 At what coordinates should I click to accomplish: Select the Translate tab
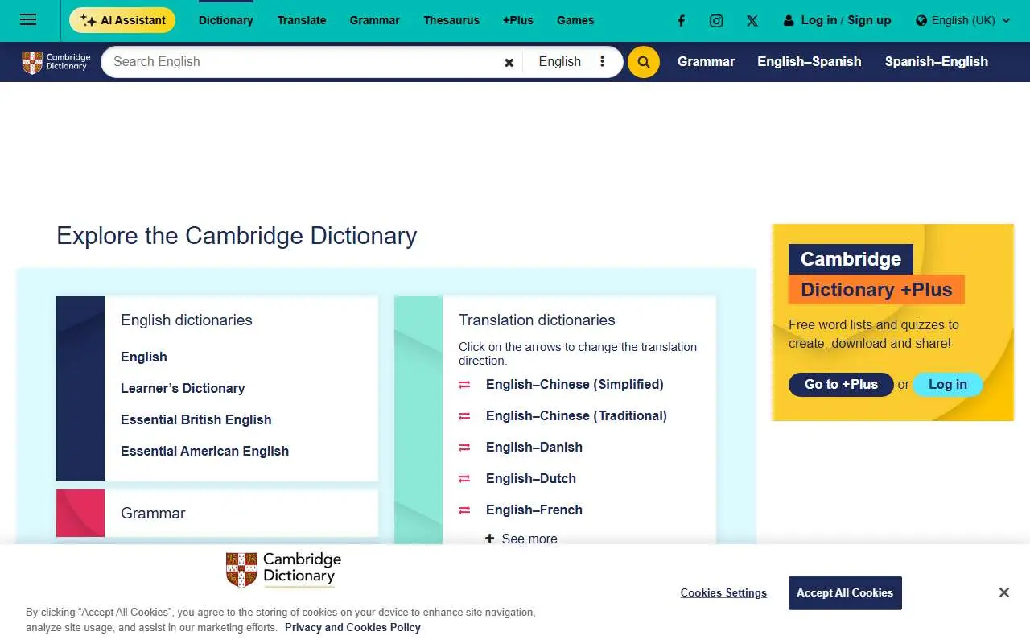[302, 20]
